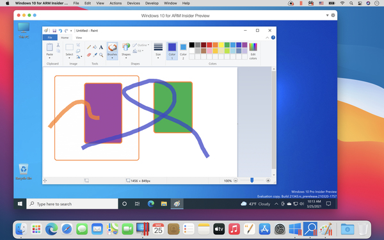
Task: Switch to the View ribbon tab
Action: (79, 38)
